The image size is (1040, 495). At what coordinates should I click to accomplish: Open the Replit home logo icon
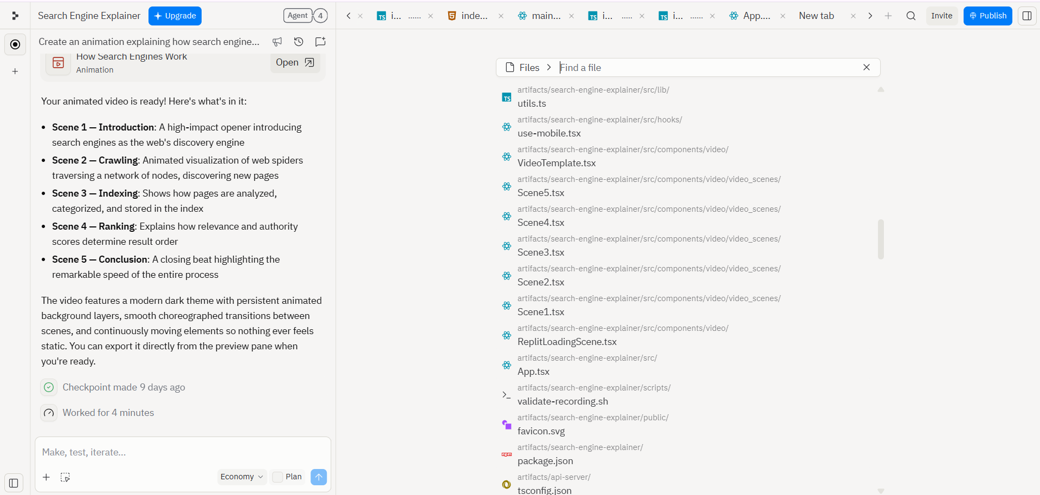coord(15,16)
